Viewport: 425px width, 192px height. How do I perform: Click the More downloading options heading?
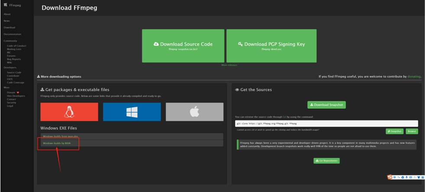pos(59,77)
